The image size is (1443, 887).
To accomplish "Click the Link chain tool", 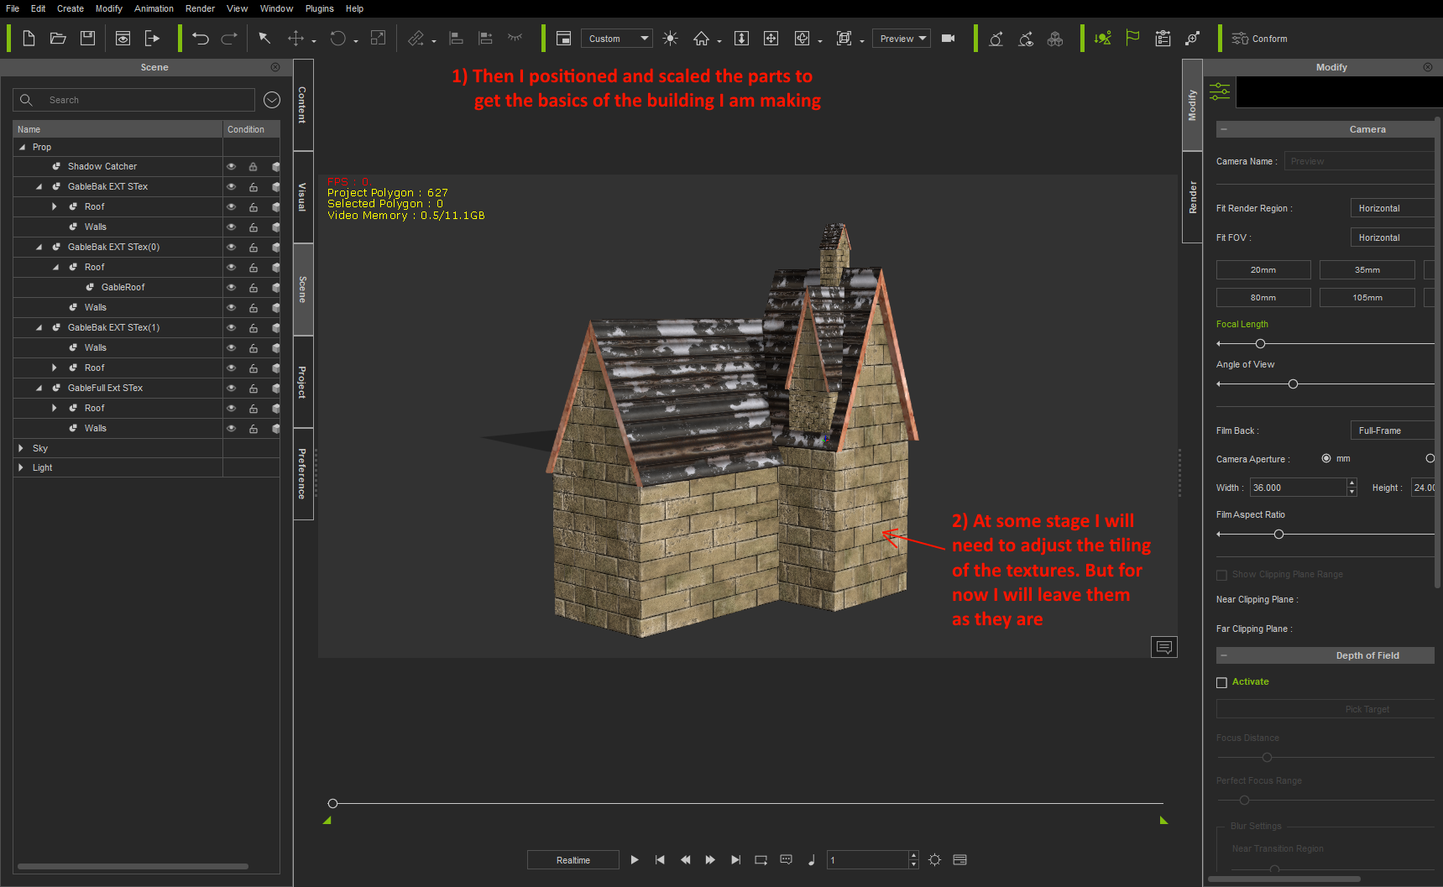I will [x=416, y=39].
